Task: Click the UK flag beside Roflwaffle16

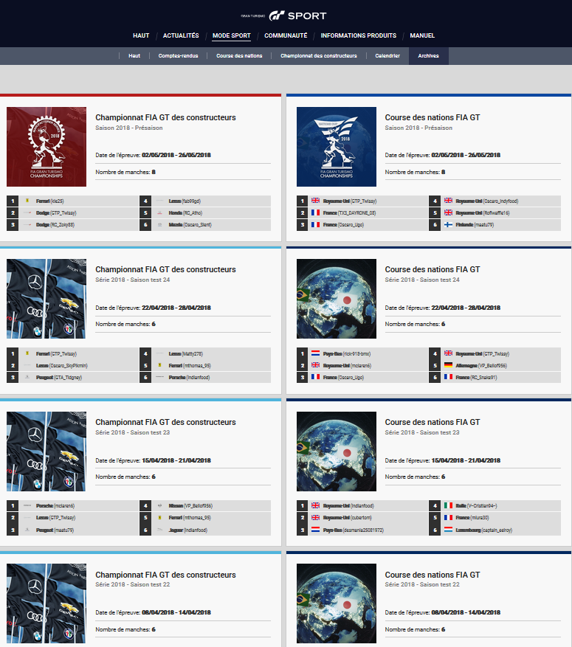Action: coord(448,212)
